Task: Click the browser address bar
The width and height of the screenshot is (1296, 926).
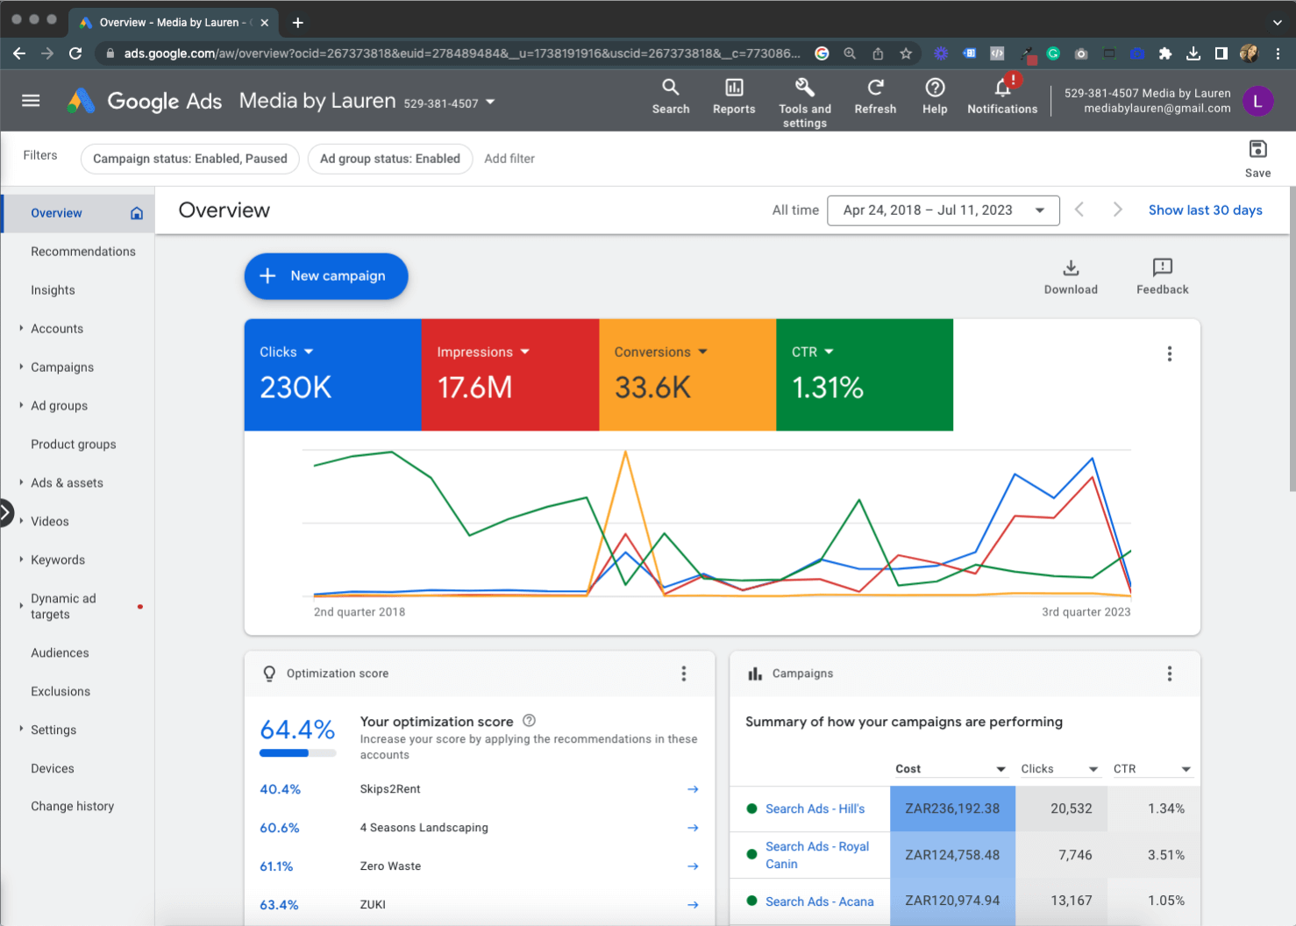Action: tap(438, 53)
